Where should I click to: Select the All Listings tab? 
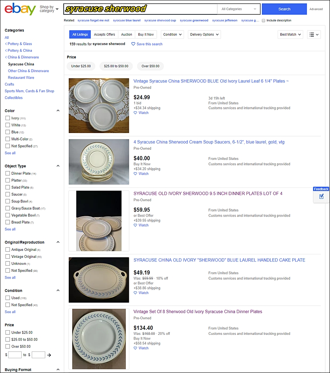(x=80, y=35)
